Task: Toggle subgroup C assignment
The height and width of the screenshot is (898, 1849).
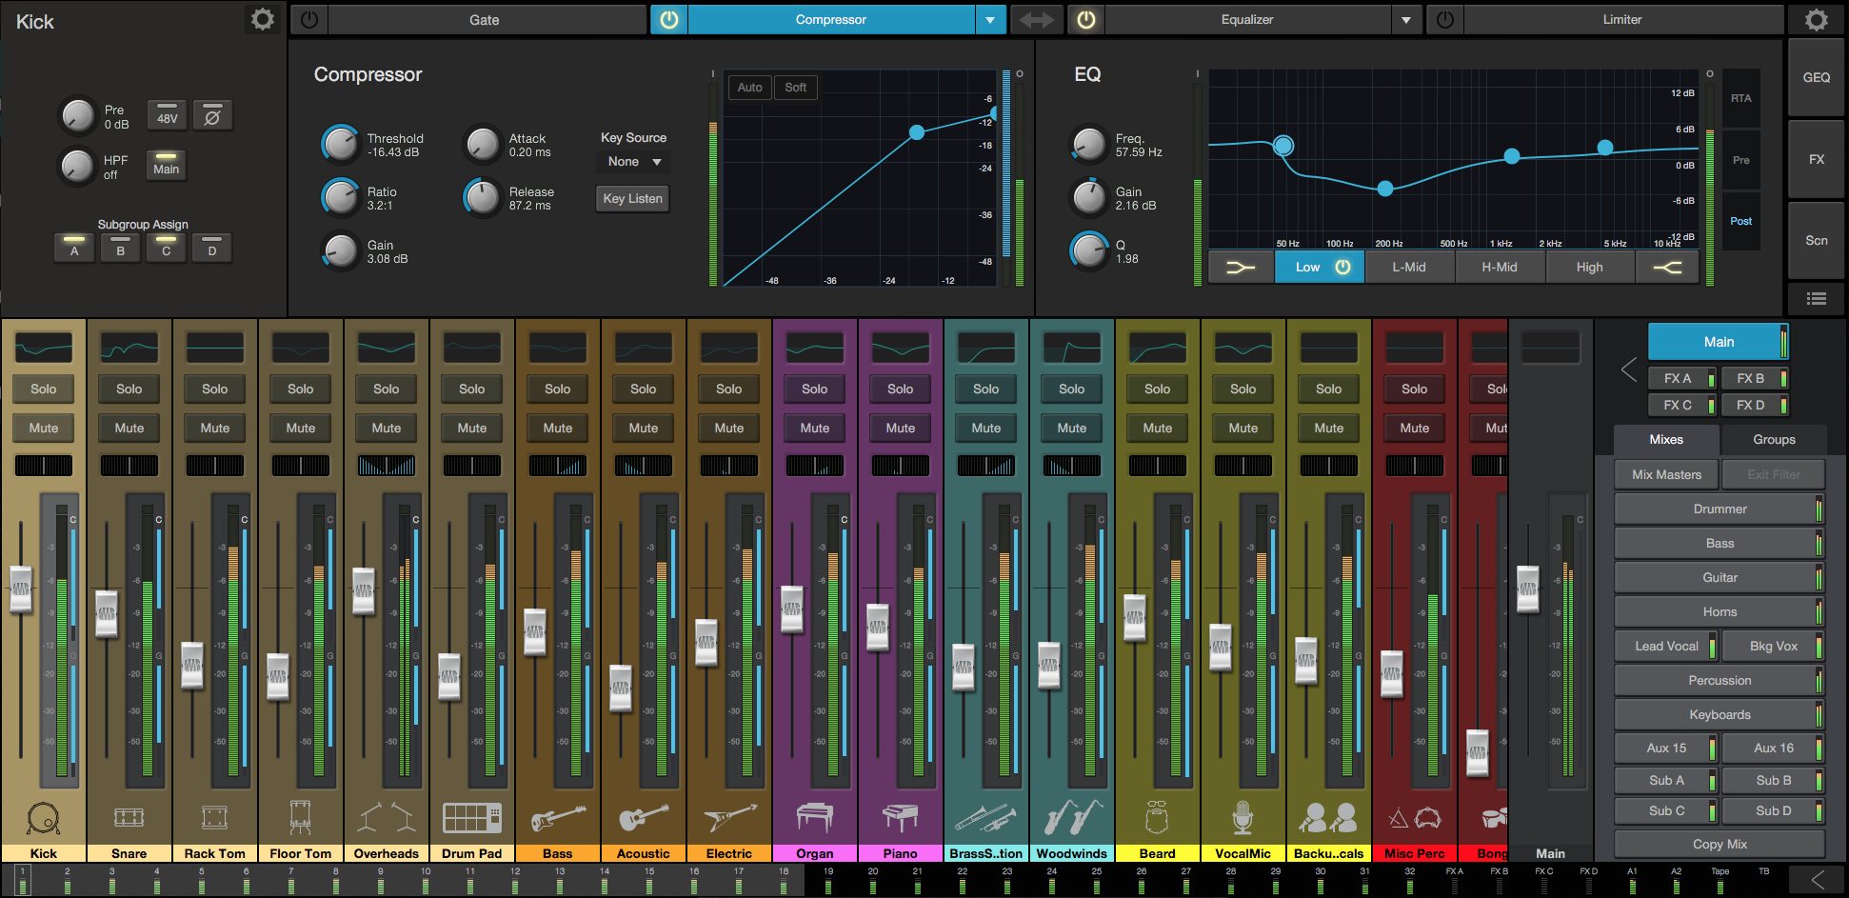Action: click(166, 248)
